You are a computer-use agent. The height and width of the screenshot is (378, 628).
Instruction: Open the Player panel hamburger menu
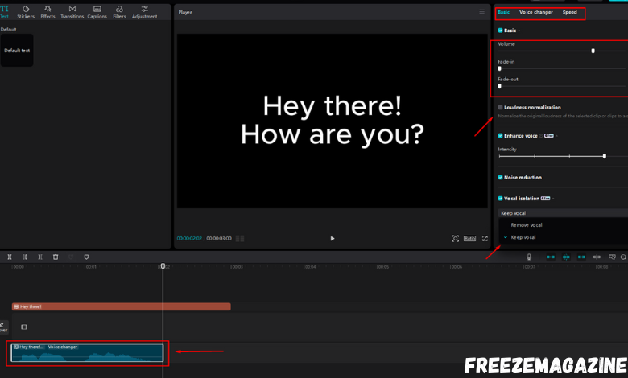(x=482, y=12)
